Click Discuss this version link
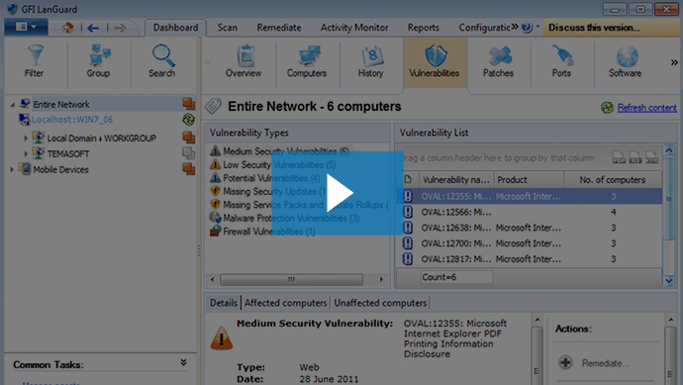This screenshot has width=683, height=385. pyautogui.click(x=594, y=28)
